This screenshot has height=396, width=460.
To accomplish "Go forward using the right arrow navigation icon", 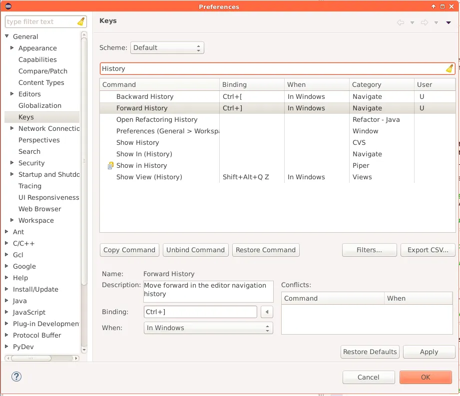I will click(x=424, y=22).
